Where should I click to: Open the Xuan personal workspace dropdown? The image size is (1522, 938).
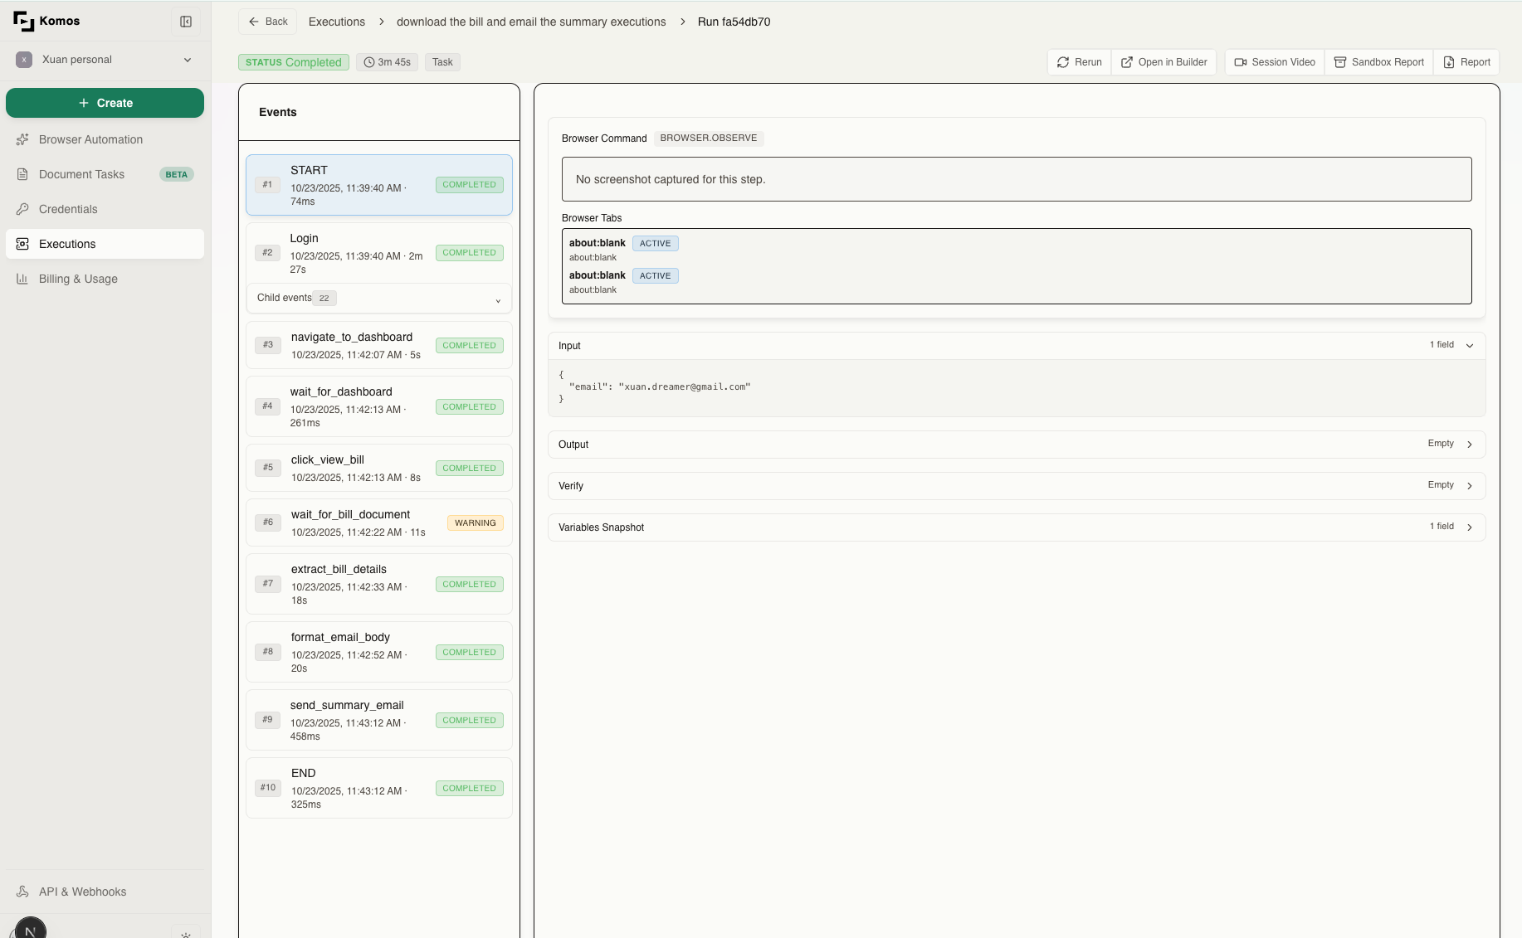(105, 60)
